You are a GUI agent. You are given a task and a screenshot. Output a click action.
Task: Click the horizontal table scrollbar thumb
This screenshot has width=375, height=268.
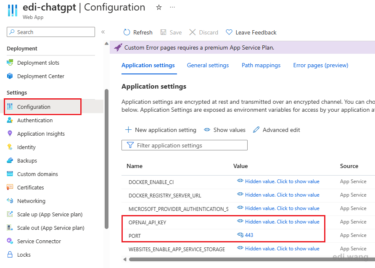[252, 259]
